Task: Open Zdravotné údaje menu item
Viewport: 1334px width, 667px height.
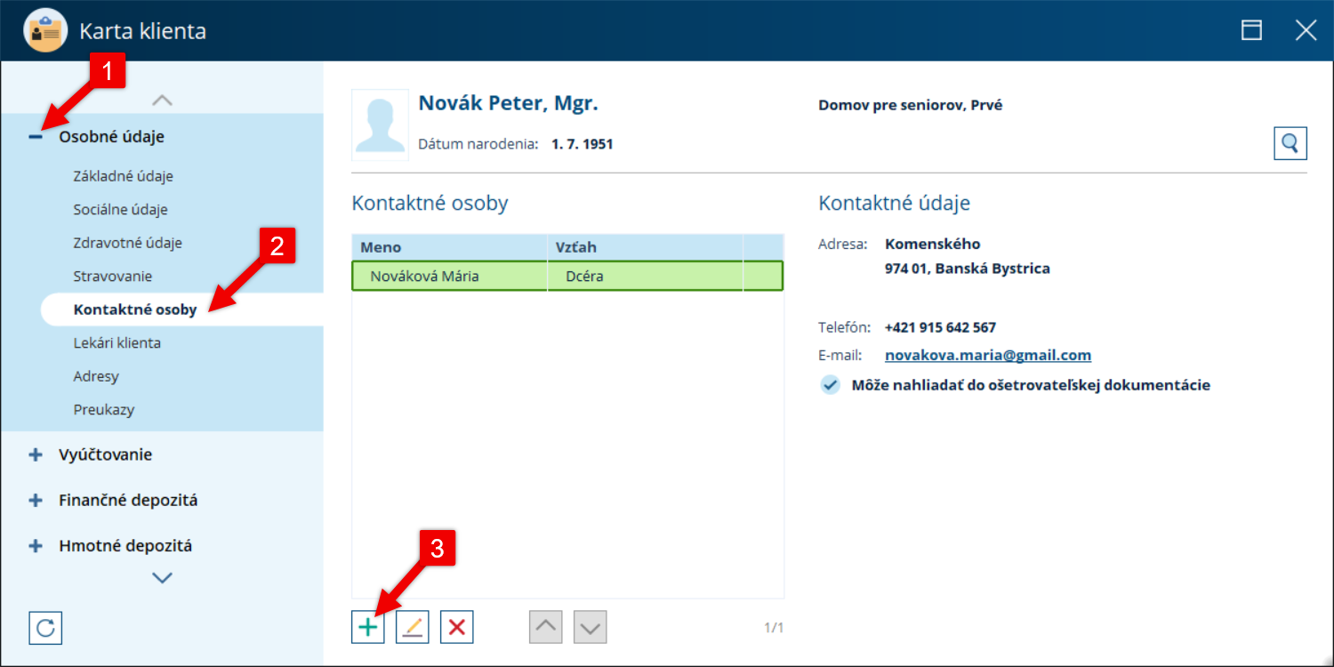Action: [x=128, y=243]
